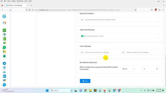Click the Service Message heading

85,46
